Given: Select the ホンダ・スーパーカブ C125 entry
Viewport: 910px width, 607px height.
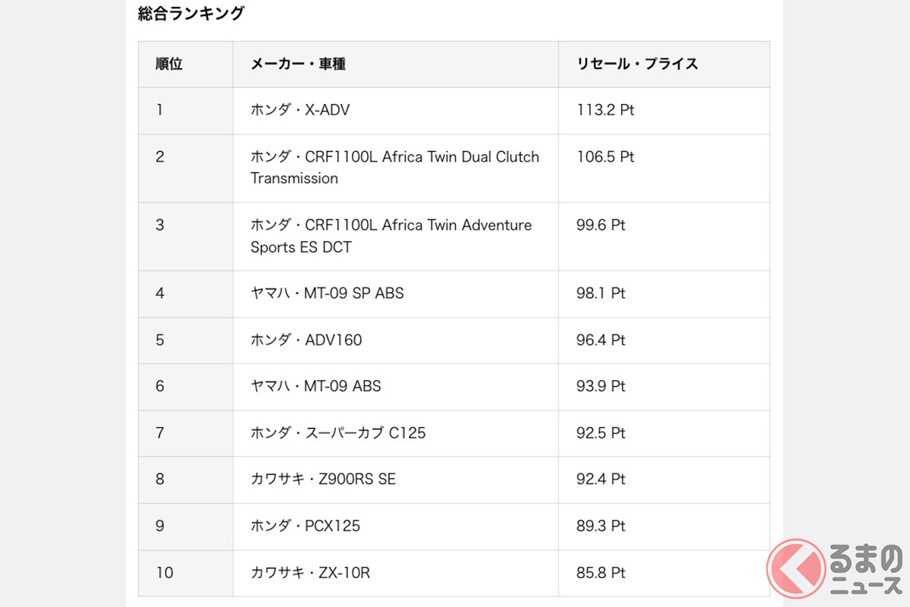Looking at the screenshot, I should (338, 433).
